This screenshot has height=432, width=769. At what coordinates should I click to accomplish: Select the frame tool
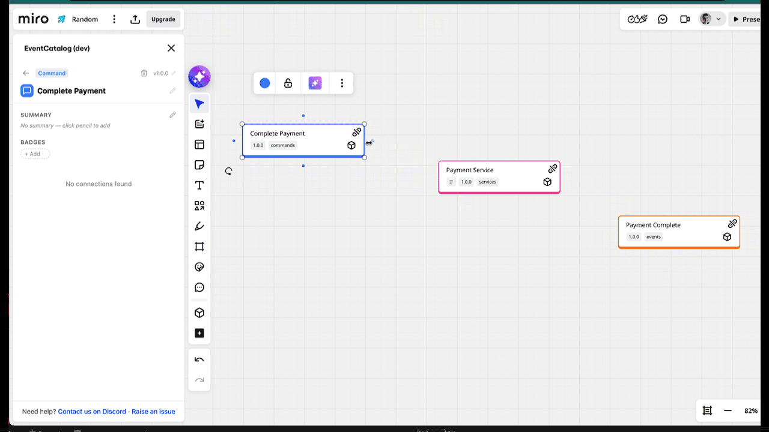point(199,246)
